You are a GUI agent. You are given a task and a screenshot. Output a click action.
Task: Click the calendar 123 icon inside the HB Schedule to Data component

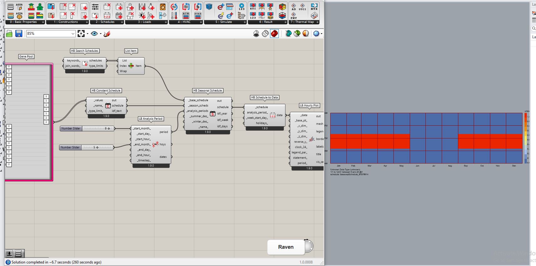273,115
